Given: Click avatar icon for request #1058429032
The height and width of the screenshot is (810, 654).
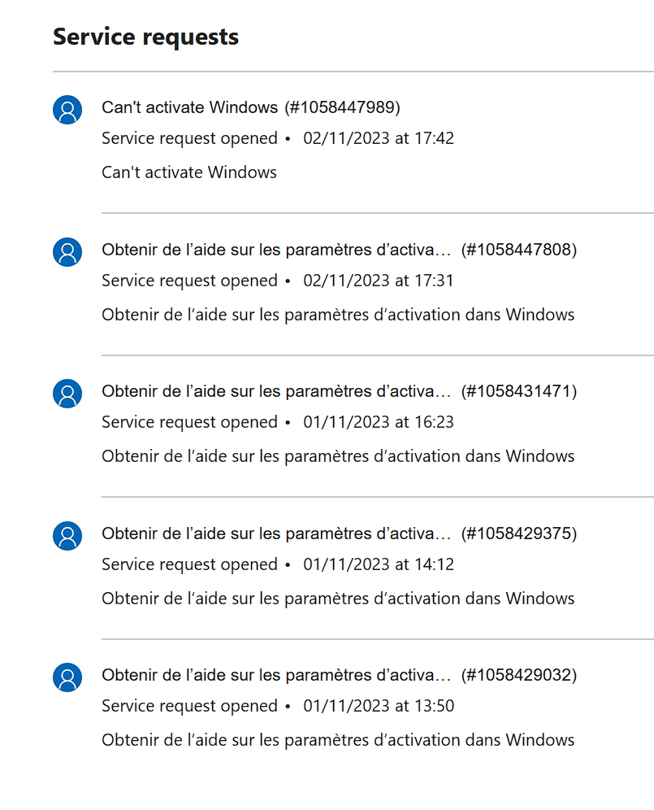Looking at the screenshot, I should pyautogui.click(x=67, y=677).
